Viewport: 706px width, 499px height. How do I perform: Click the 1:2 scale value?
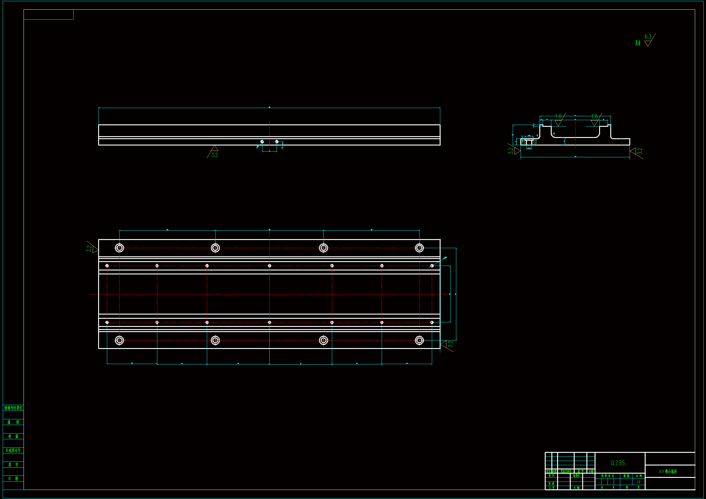639,482
